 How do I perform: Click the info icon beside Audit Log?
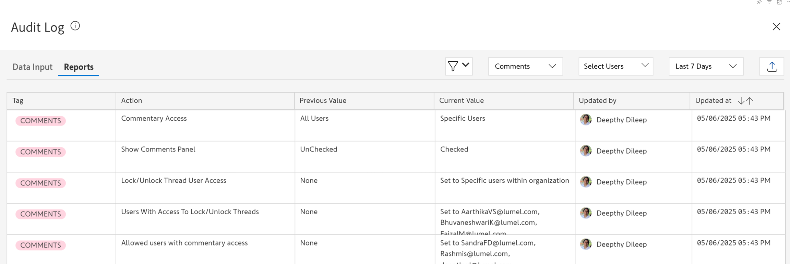click(x=75, y=26)
